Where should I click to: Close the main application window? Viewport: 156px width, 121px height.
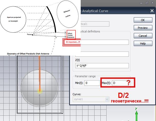(x=152, y=3)
